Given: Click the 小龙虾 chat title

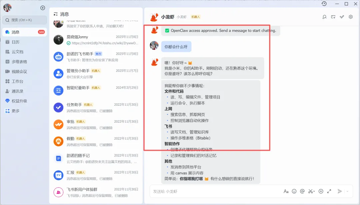Looking at the screenshot, I should pyautogui.click(x=168, y=17).
